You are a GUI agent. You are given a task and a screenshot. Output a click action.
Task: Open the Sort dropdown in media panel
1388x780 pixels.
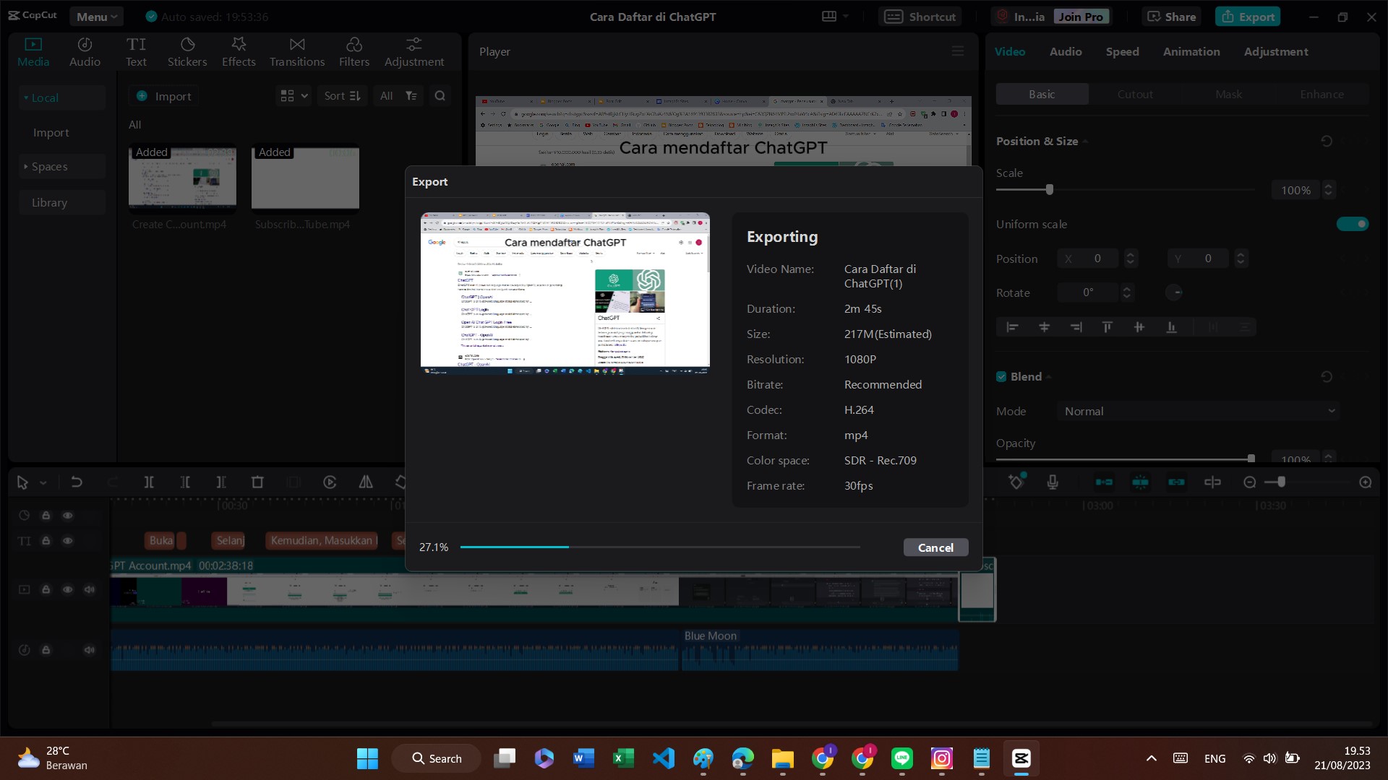(342, 96)
